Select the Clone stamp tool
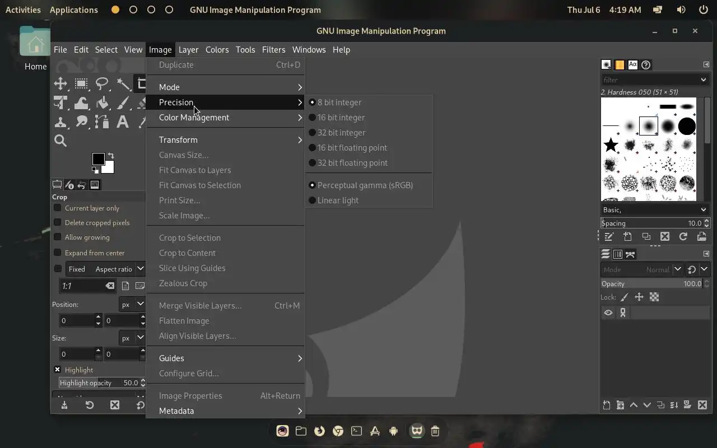 click(x=60, y=122)
